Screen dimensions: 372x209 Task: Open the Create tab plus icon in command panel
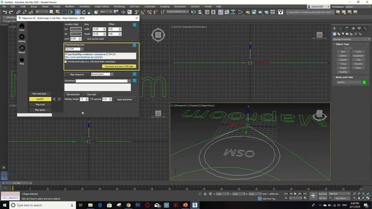pos(335,28)
